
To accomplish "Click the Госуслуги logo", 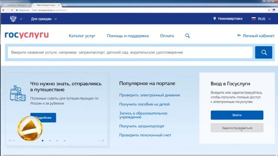I will (26, 35).
